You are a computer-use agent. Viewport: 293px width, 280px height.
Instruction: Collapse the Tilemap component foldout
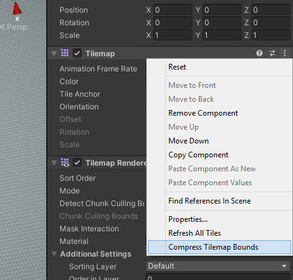54,54
